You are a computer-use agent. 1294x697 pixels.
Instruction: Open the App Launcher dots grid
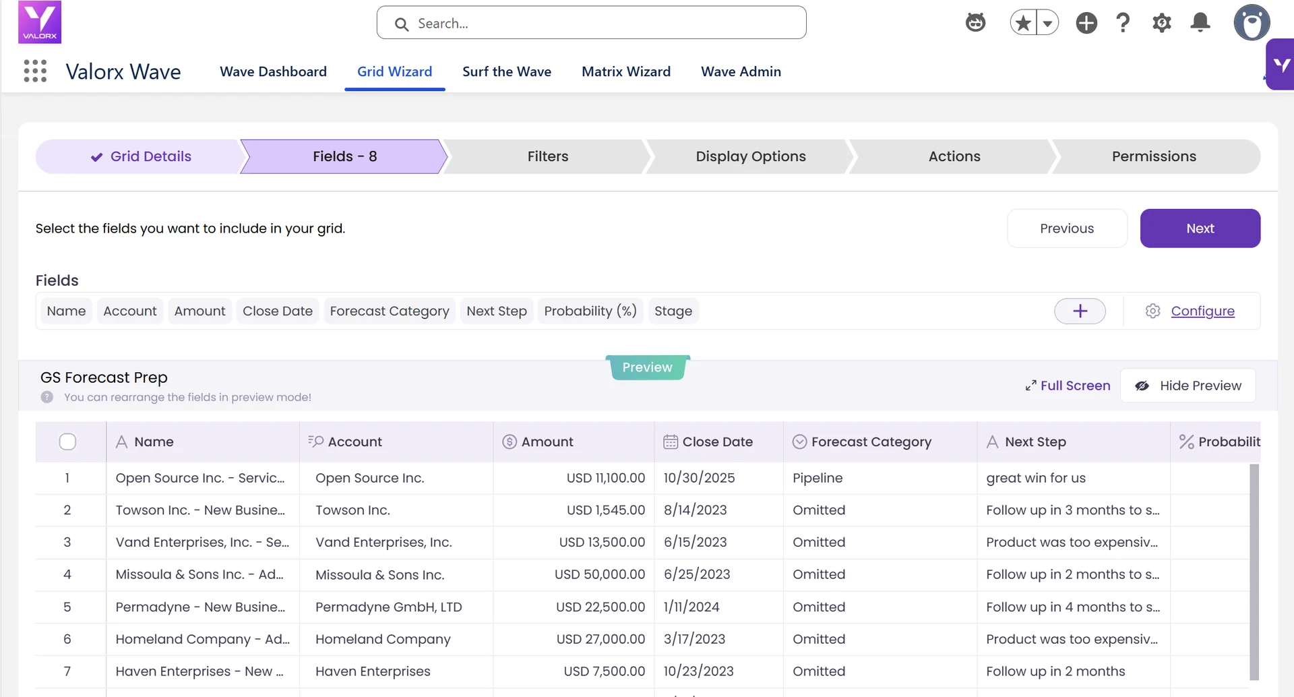[35, 71]
